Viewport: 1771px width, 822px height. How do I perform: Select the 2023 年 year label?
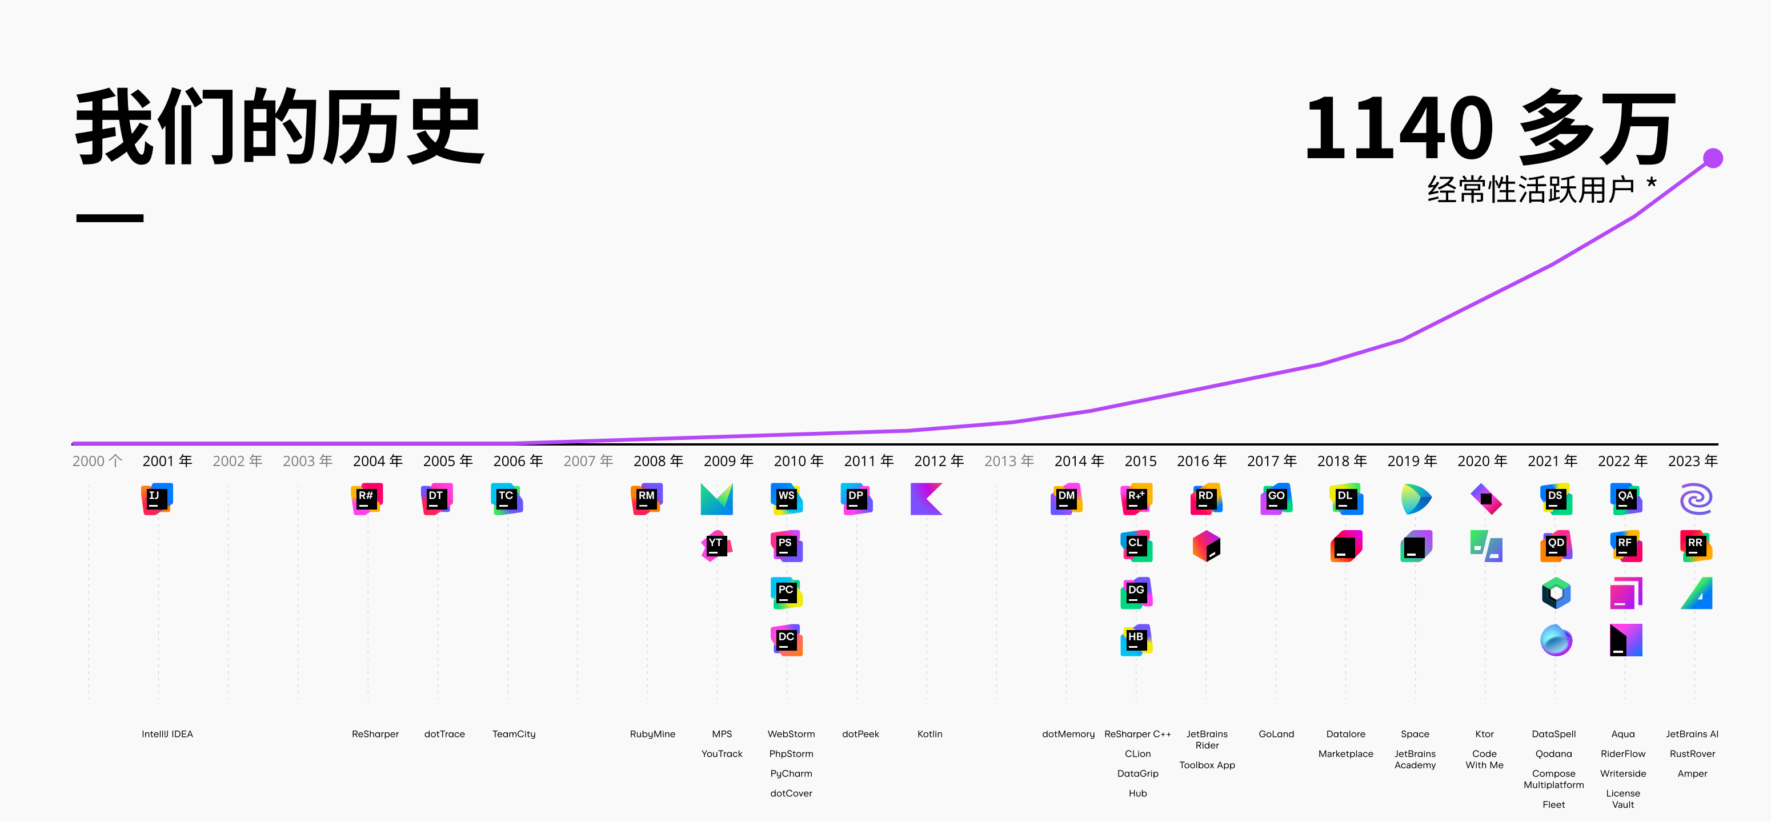click(1693, 461)
